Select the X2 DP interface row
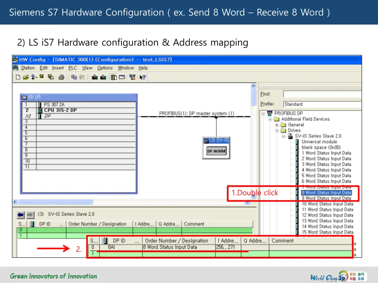Screen dimensions: 378x283 pyautogui.click(x=79, y=116)
